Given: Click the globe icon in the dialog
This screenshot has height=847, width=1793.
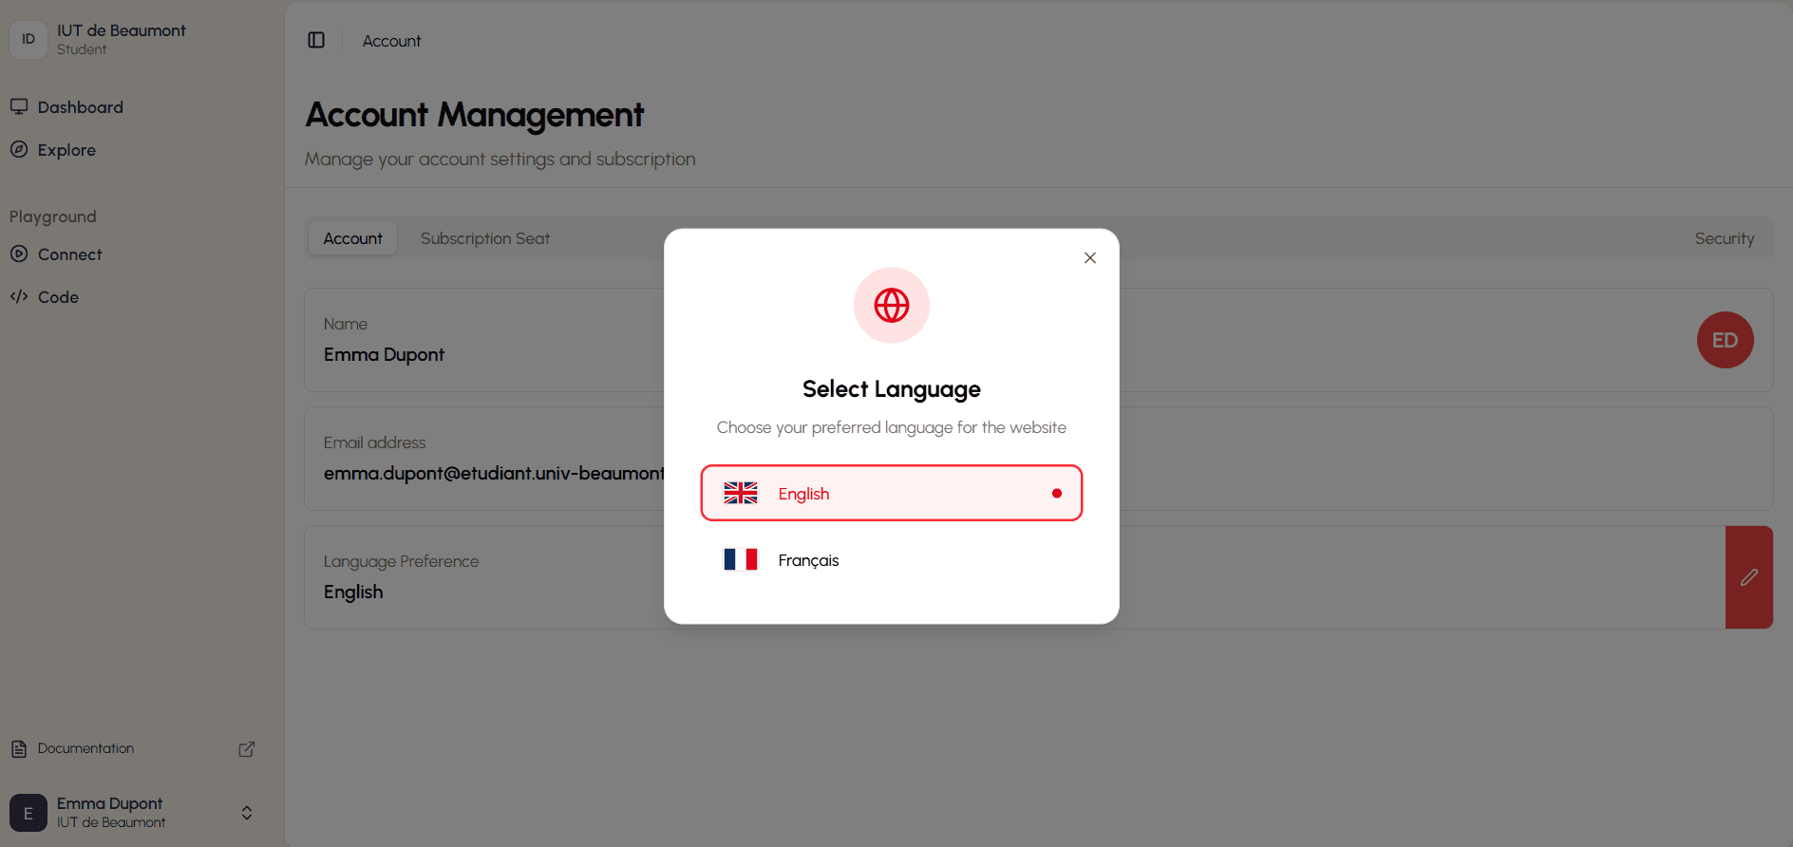Looking at the screenshot, I should tap(892, 306).
